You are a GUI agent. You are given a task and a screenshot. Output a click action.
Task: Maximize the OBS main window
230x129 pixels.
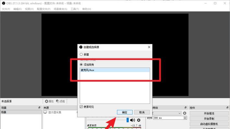pos(215,3)
